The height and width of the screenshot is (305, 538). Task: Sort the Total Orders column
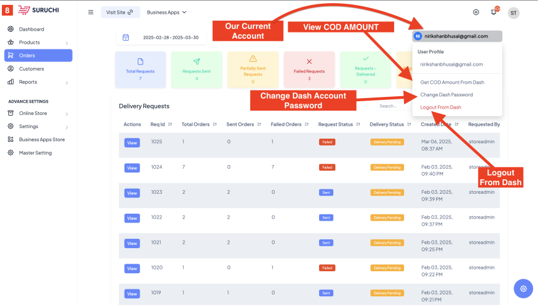[215, 124]
